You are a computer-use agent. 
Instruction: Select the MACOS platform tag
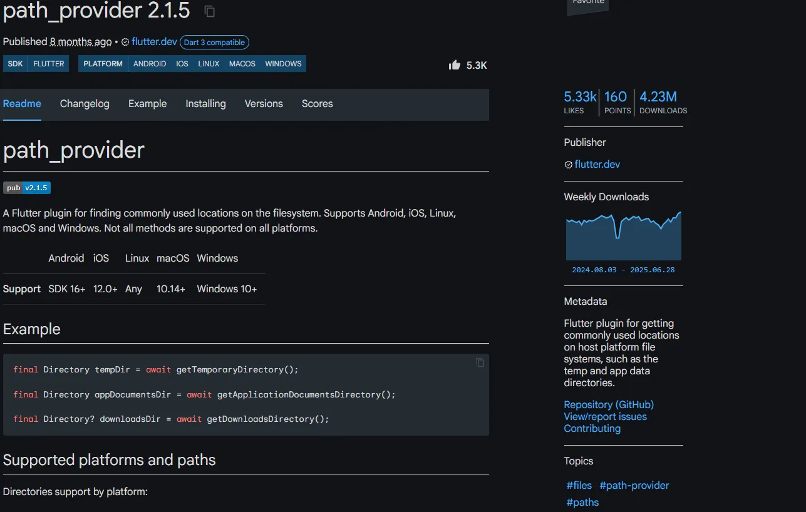(242, 64)
